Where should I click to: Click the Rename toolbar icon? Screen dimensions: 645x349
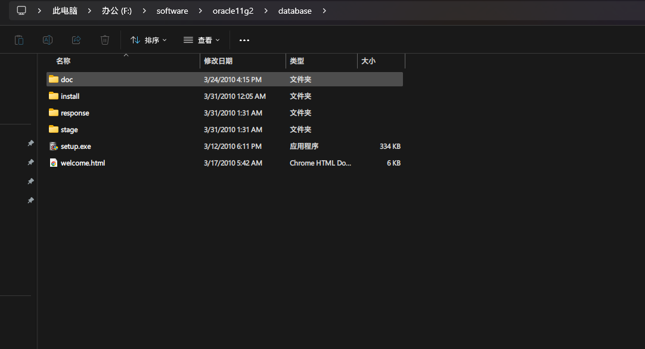click(x=48, y=40)
